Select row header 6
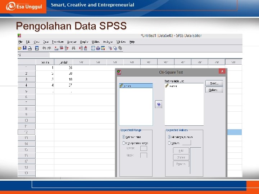Viewport: 259px width, 194px height. click(x=26, y=97)
